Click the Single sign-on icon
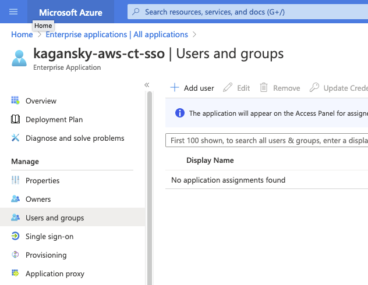 pos(16,236)
